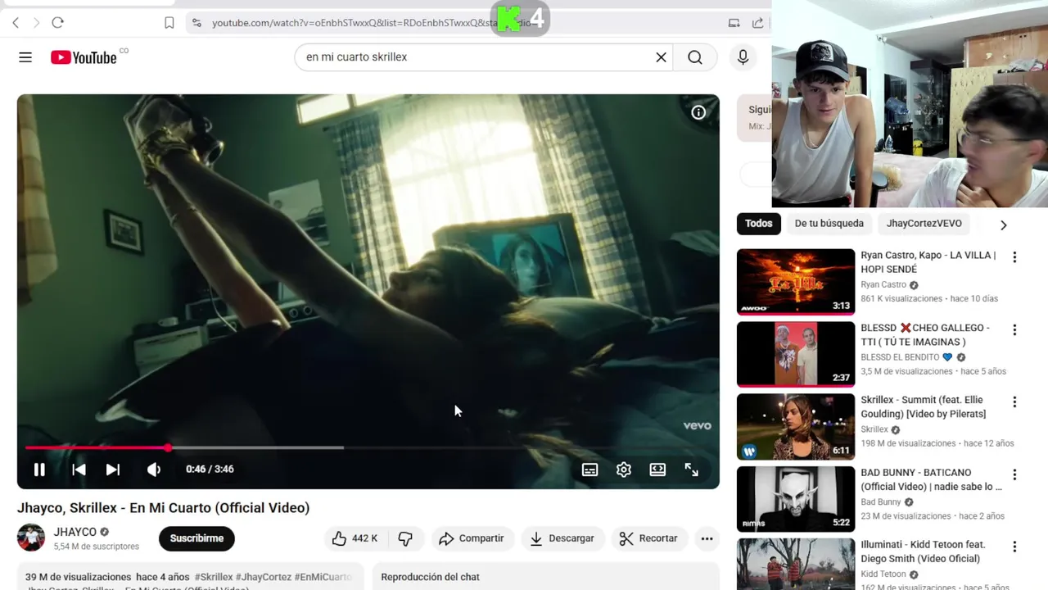Mute the video volume
The width and height of the screenshot is (1048, 590).
tap(153, 470)
